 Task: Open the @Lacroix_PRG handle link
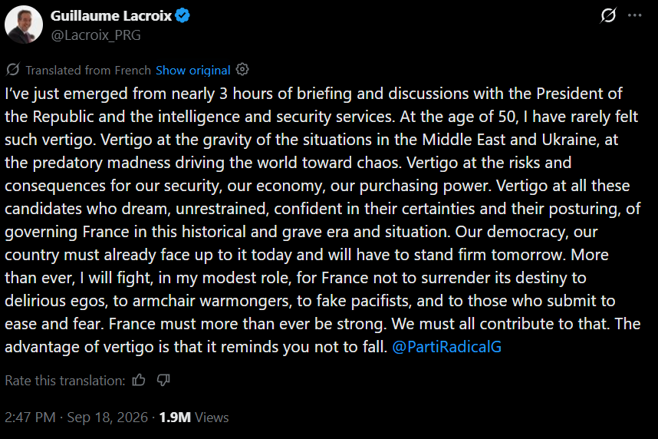[96, 35]
